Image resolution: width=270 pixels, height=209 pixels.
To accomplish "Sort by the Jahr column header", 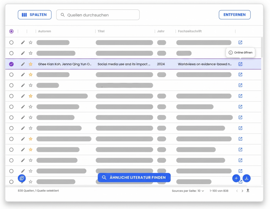I will click(161, 31).
